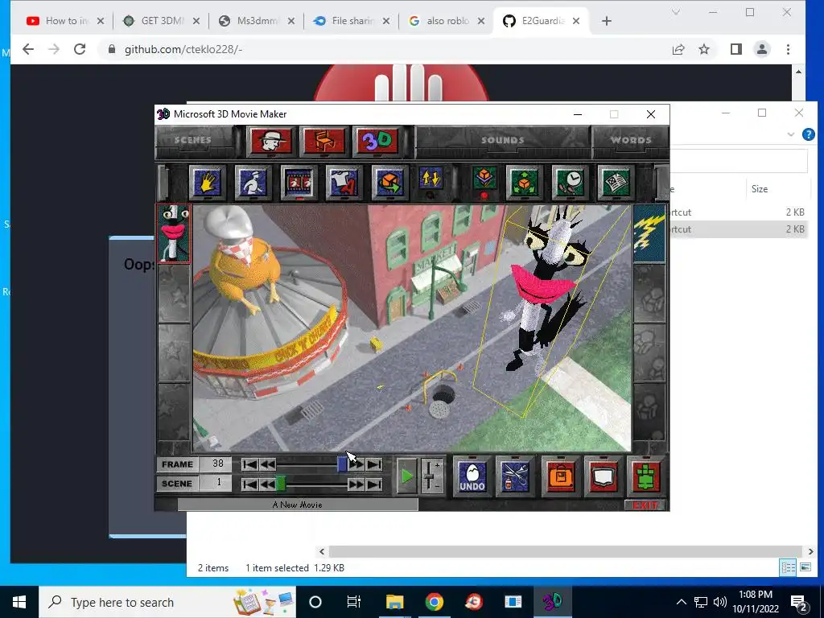Jump to last frame
Image resolution: width=824 pixels, height=618 pixels.
(x=374, y=464)
